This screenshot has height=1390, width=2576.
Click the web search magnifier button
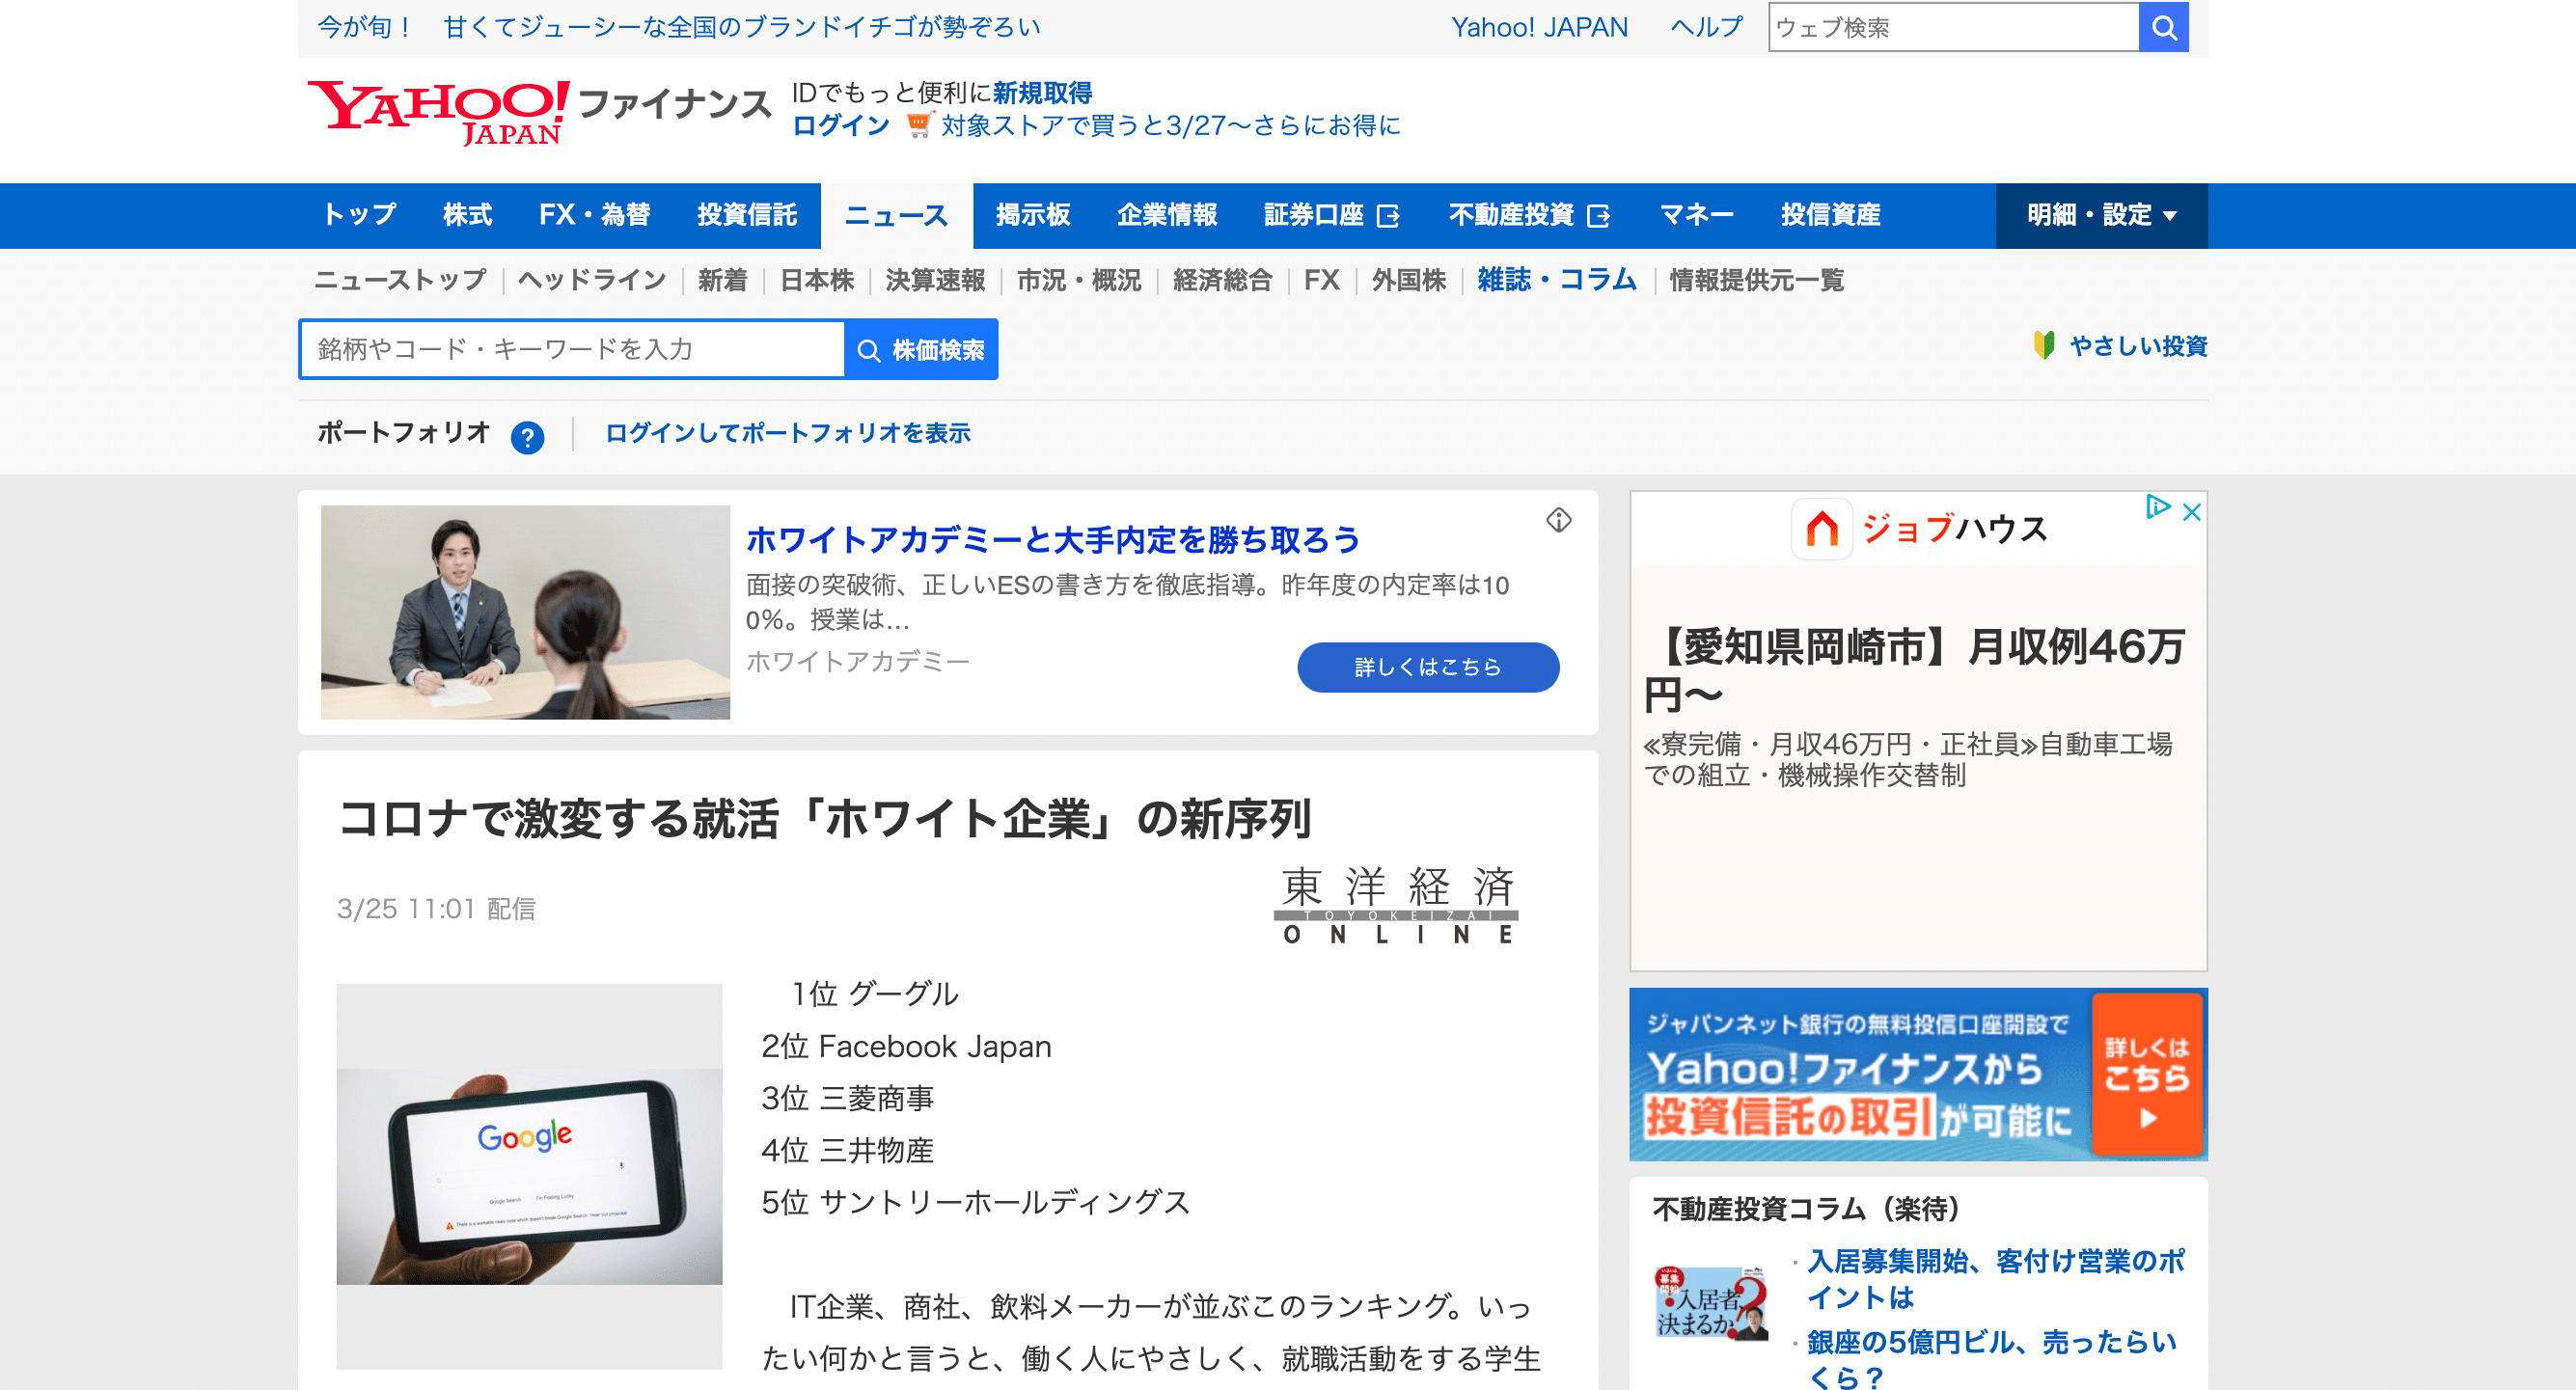[x=2163, y=27]
